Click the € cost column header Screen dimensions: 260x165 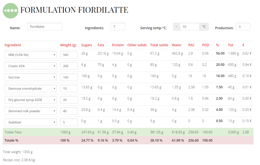243,45
